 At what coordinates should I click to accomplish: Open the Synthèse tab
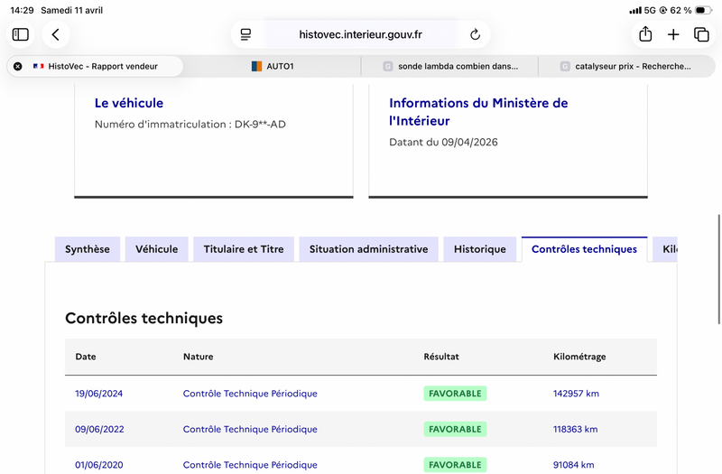click(88, 249)
